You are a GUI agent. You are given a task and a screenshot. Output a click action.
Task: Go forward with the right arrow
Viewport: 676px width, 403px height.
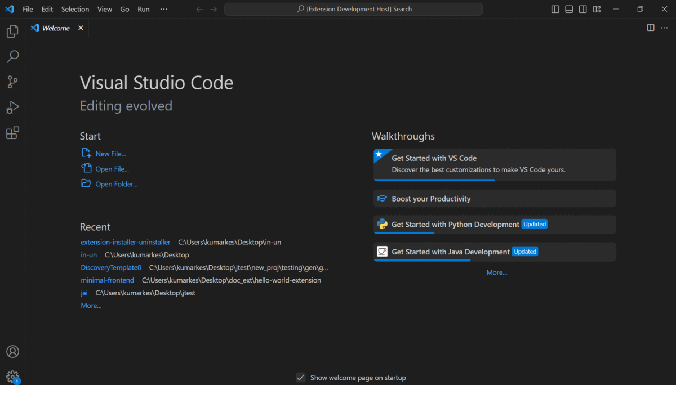pos(214,9)
